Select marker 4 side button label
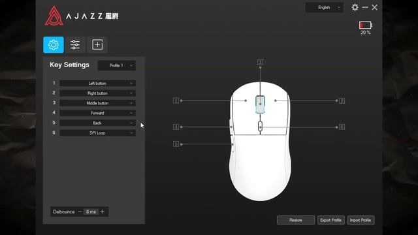418x235 pixels. (176, 127)
